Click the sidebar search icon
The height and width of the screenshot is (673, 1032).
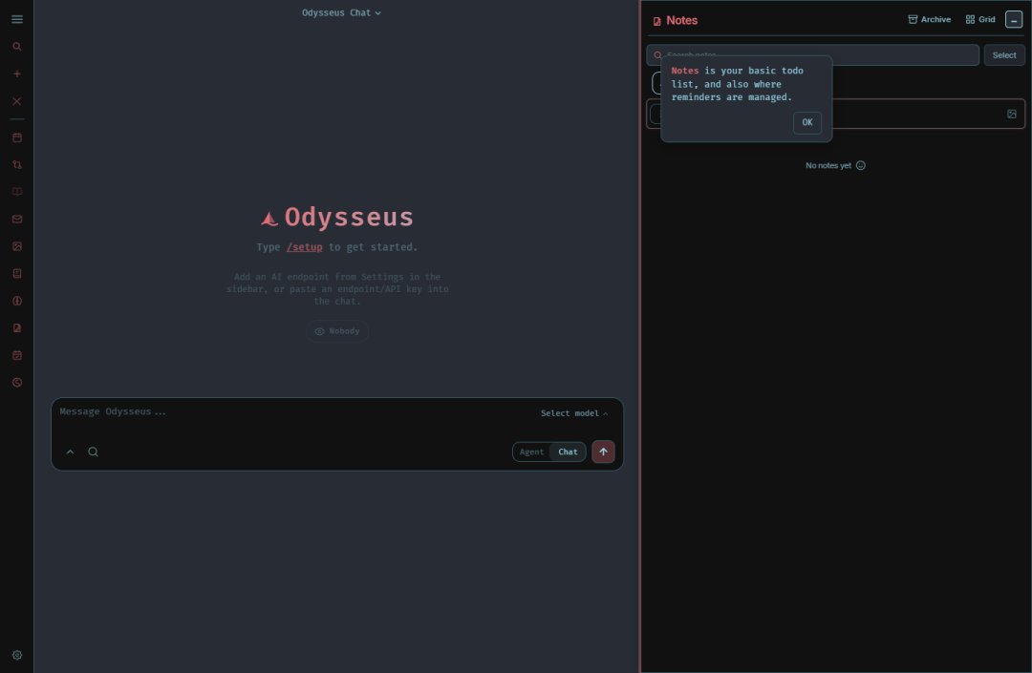click(17, 47)
